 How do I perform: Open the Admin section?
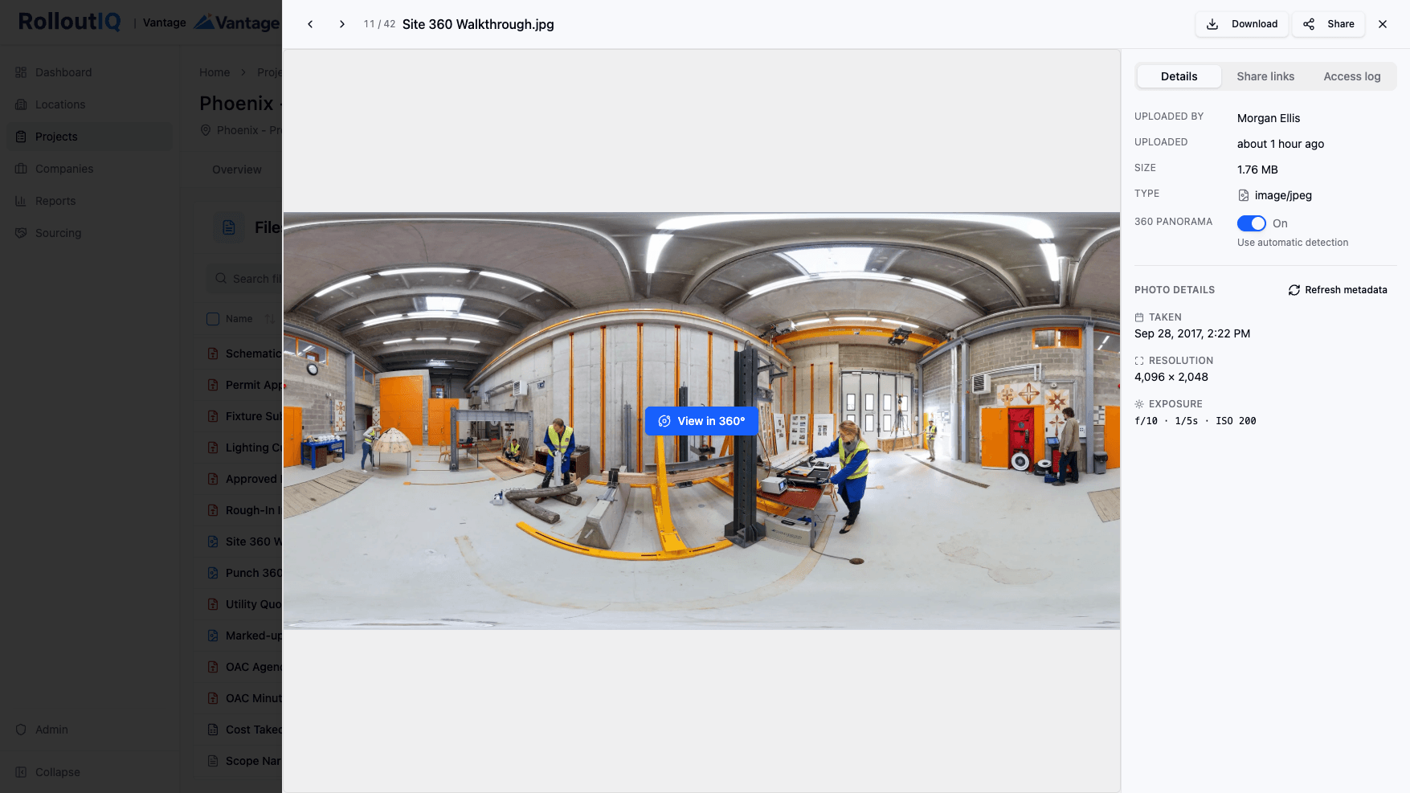pos(90,730)
